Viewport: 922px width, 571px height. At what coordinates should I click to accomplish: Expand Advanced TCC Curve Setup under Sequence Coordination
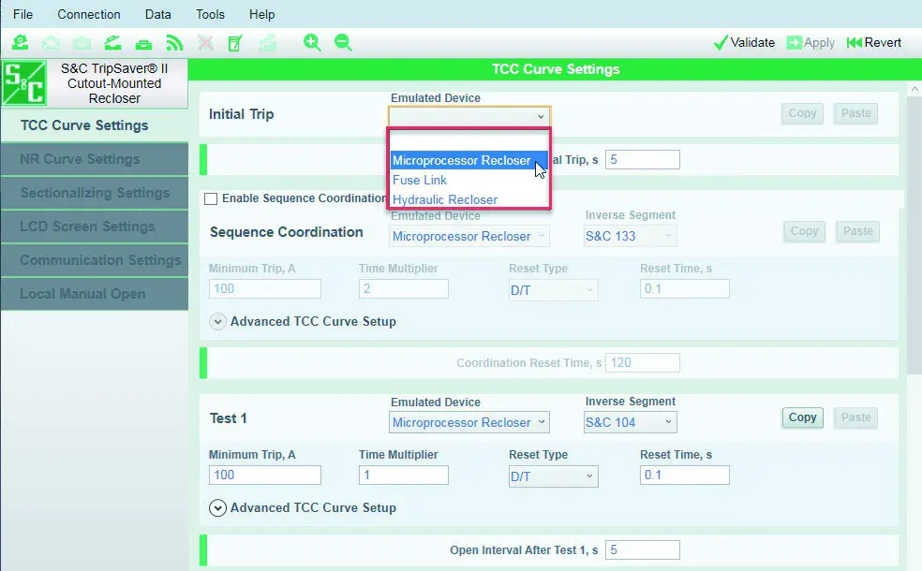(x=217, y=321)
